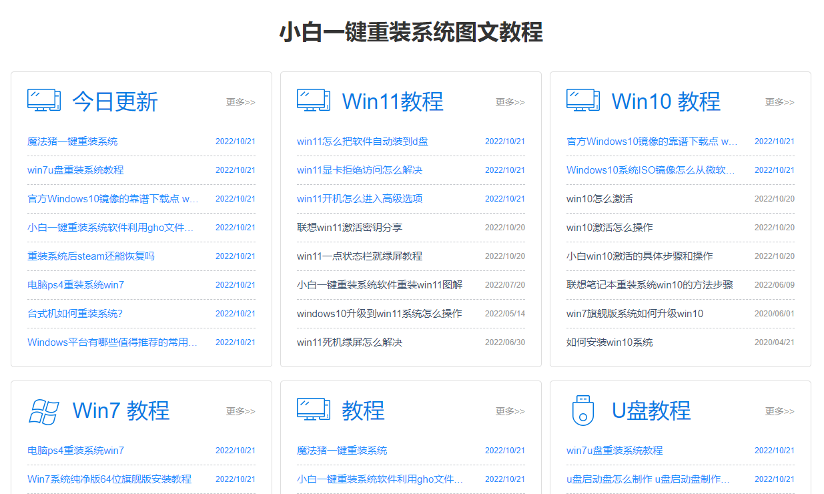Click the computer icon beside 教程 heading

314,409
